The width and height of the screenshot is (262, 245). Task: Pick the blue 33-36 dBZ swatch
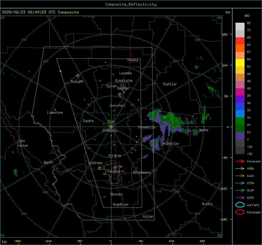pos(240,107)
